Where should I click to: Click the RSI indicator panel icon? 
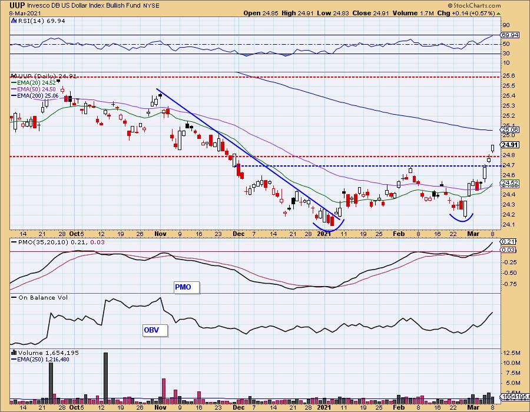14,21
